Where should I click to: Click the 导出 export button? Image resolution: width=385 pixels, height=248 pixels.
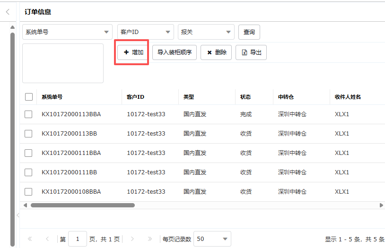[x=251, y=52]
